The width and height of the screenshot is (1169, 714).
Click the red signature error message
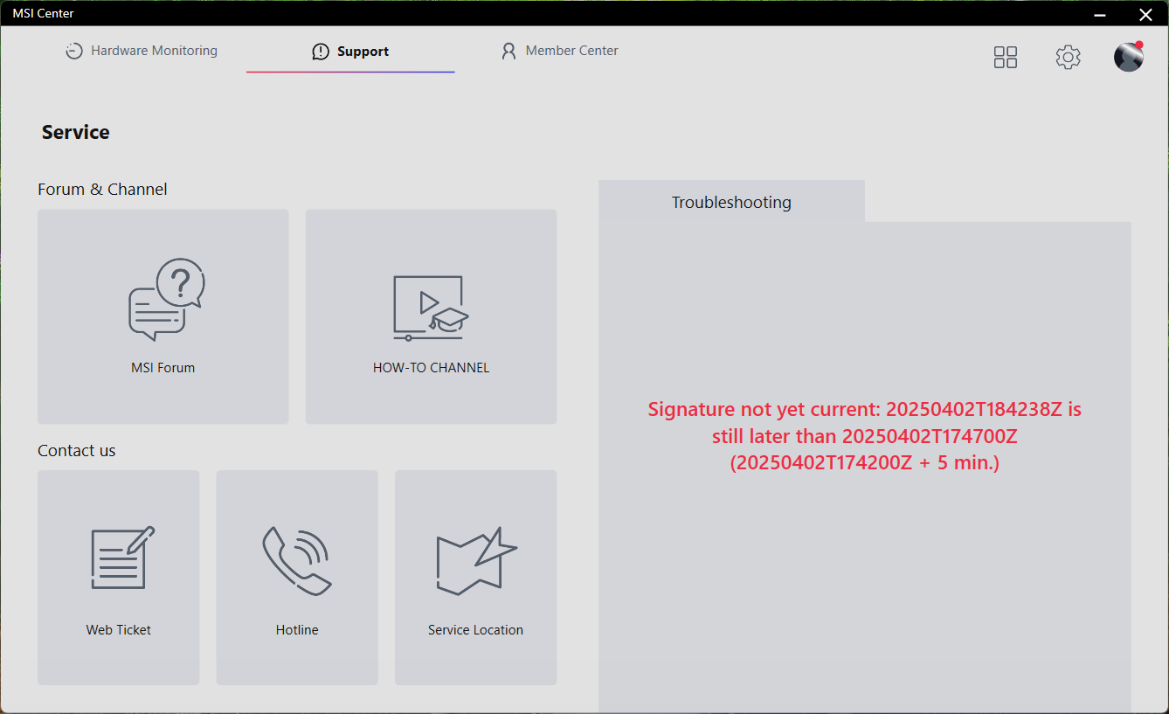(865, 436)
